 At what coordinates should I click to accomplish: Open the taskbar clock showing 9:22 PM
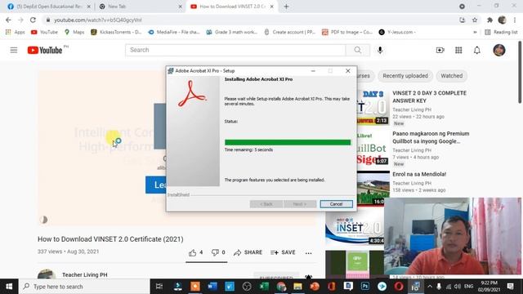pyautogui.click(x=489, y=287)
